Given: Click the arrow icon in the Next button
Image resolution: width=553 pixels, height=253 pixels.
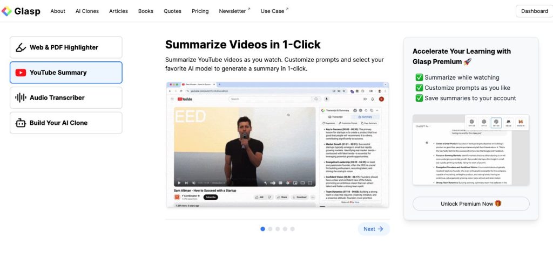Looking at the screenshot, I should [x=380, y=229].
